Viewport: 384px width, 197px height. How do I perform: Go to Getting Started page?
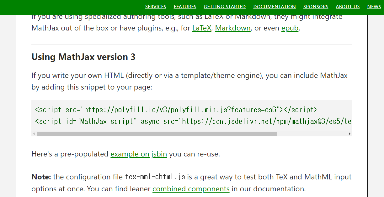click(225, 7)
